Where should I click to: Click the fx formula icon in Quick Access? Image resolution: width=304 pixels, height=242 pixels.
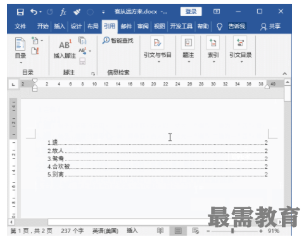pos(63,12)
